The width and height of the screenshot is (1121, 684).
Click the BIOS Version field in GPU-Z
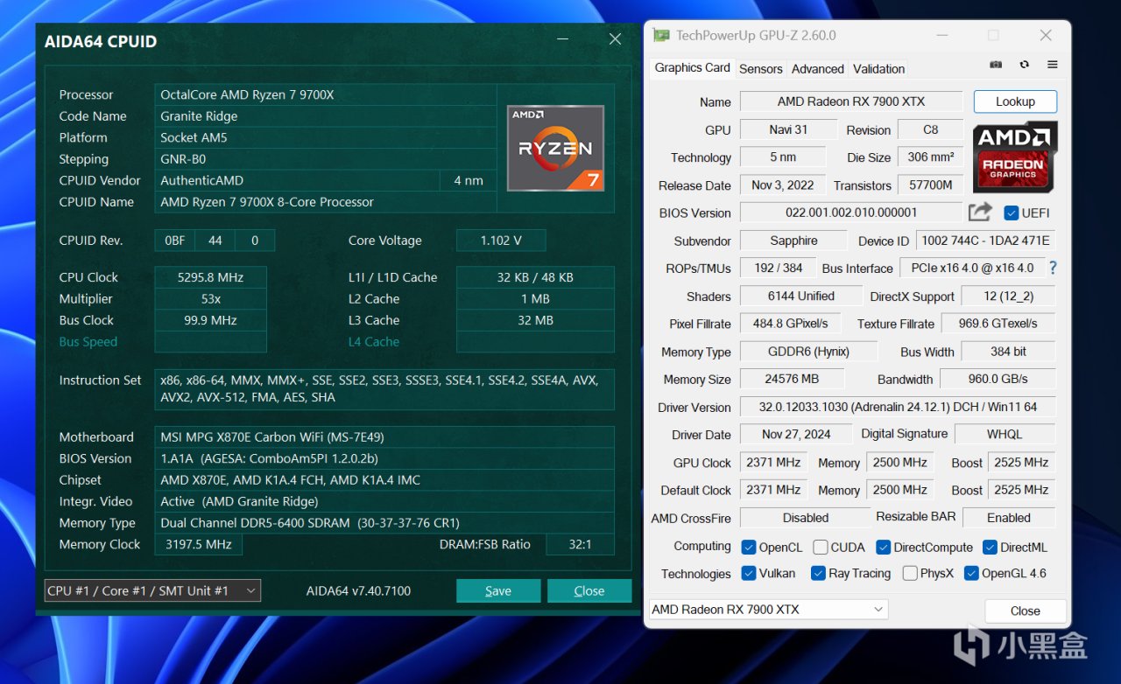coord(851,213)
